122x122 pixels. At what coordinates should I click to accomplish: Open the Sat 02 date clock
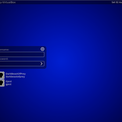coord(117,2)
